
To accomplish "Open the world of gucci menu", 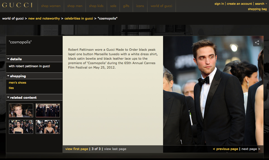I will click(161, 6).
